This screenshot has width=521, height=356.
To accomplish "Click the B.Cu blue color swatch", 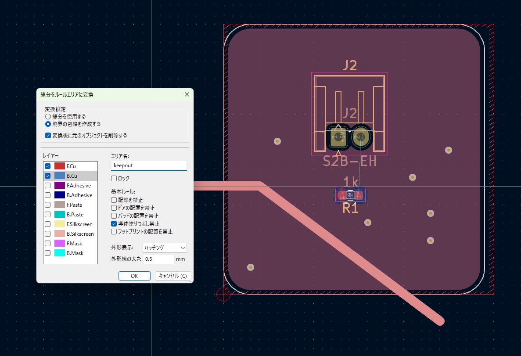I will point(60,176).
